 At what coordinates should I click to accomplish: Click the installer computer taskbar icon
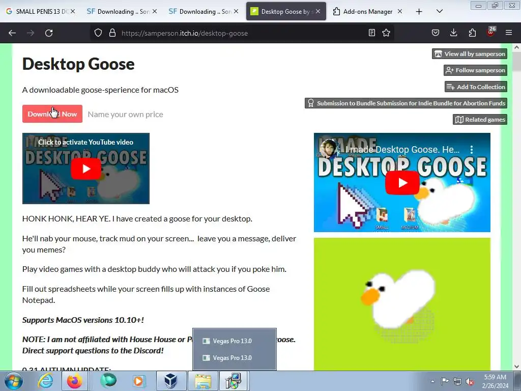tap(233, 381)
